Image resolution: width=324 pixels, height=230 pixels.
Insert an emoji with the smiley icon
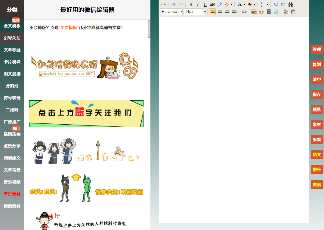[261, 12]
